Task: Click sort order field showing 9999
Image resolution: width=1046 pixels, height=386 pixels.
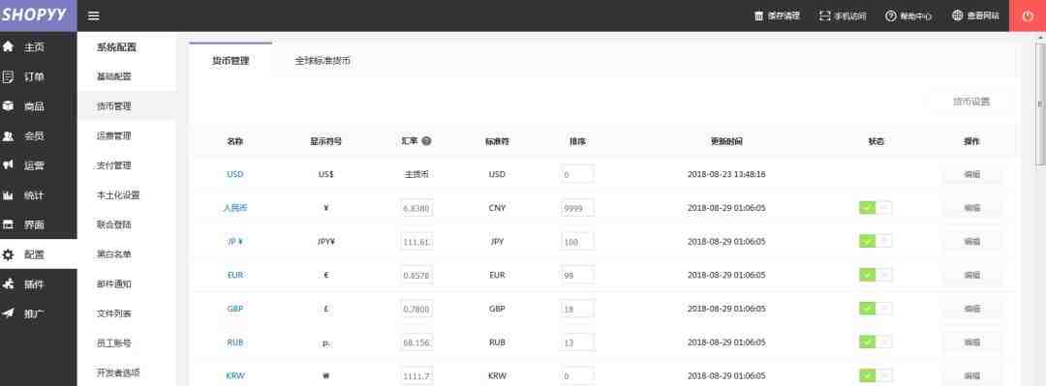Action: (577, 208)
